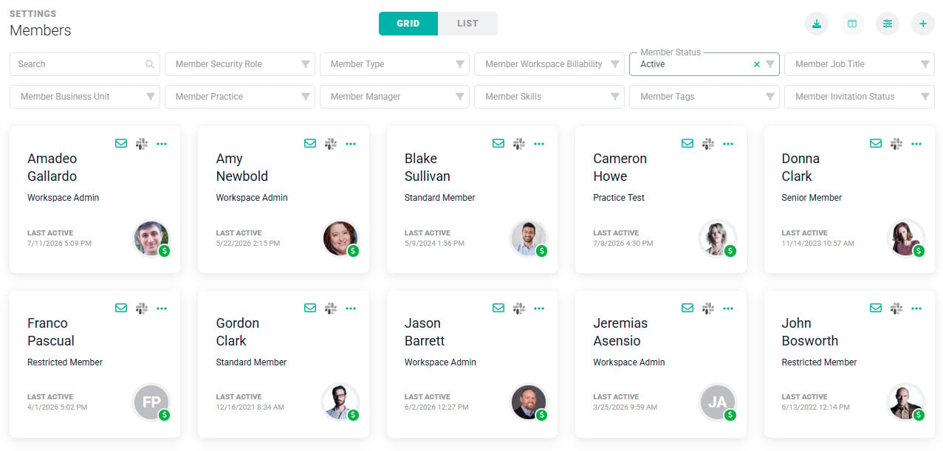Viewport: 943px width, 451px height.
Task: Click Amy Newbold's profile photo
Action: [x=340, y=238]
